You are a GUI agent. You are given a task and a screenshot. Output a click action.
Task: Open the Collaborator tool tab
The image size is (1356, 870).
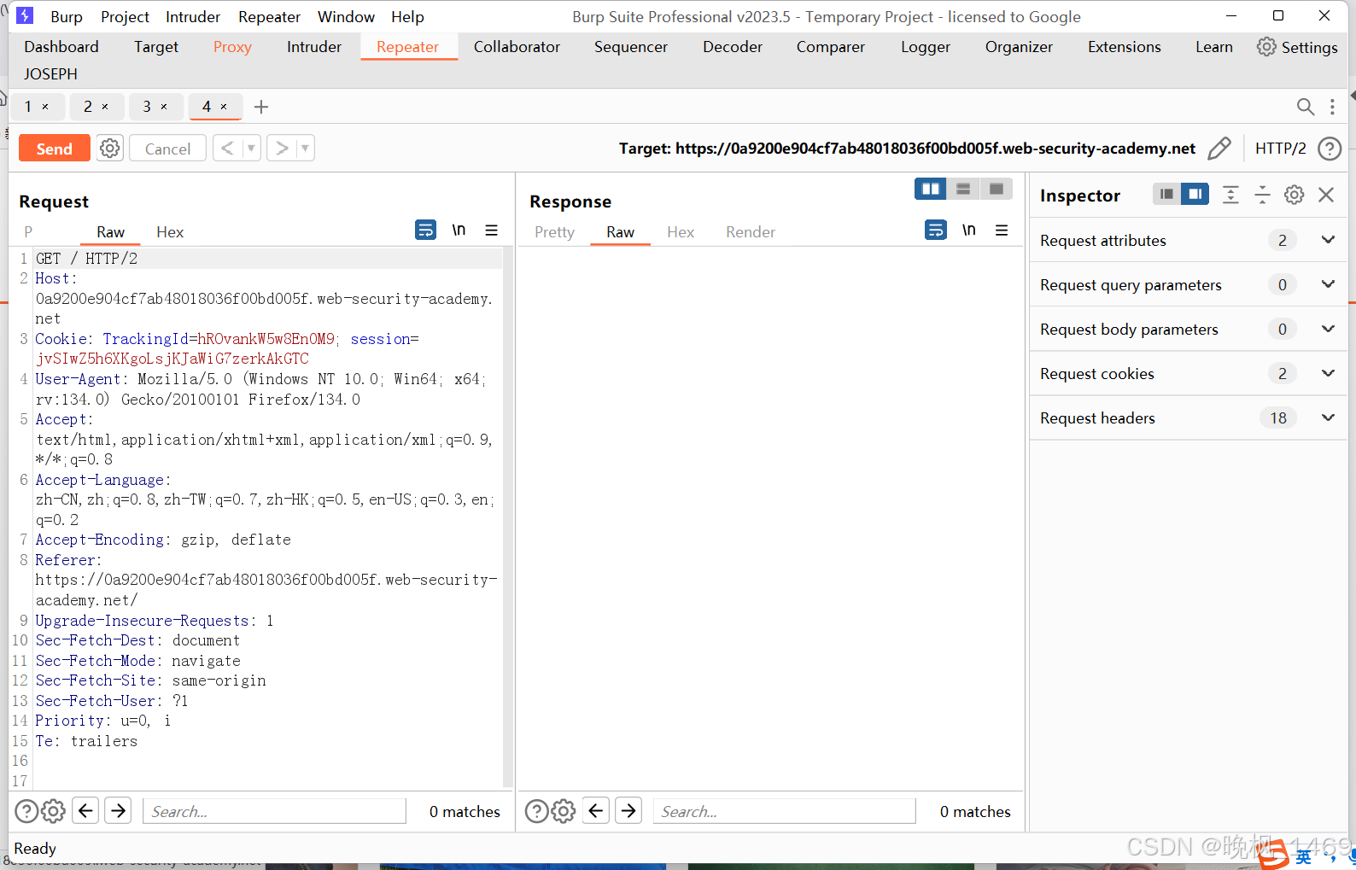click(517, 47)
